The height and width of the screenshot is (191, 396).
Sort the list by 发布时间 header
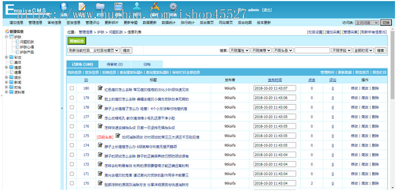pyautogui.click(x=275, y=80)
